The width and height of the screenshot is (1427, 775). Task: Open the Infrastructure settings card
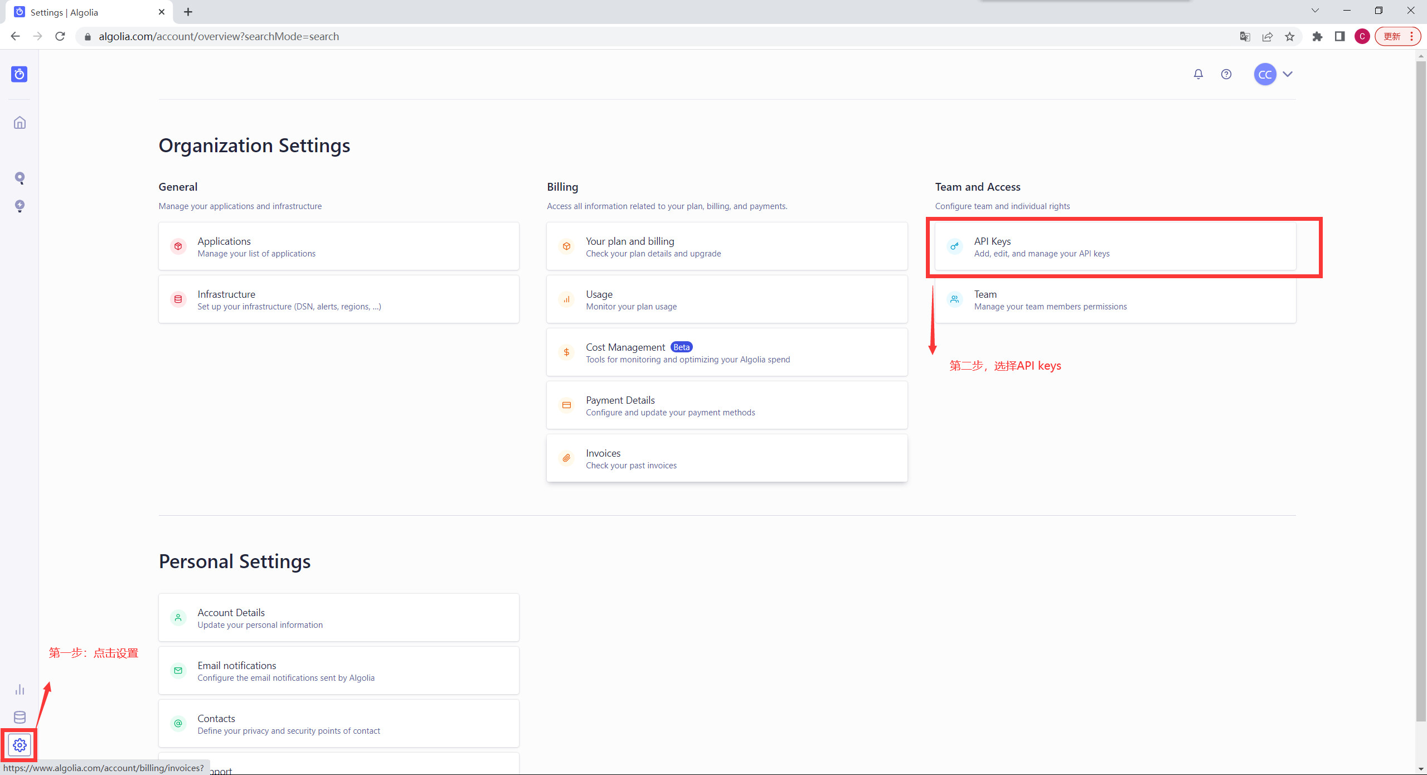coord(339,299)
